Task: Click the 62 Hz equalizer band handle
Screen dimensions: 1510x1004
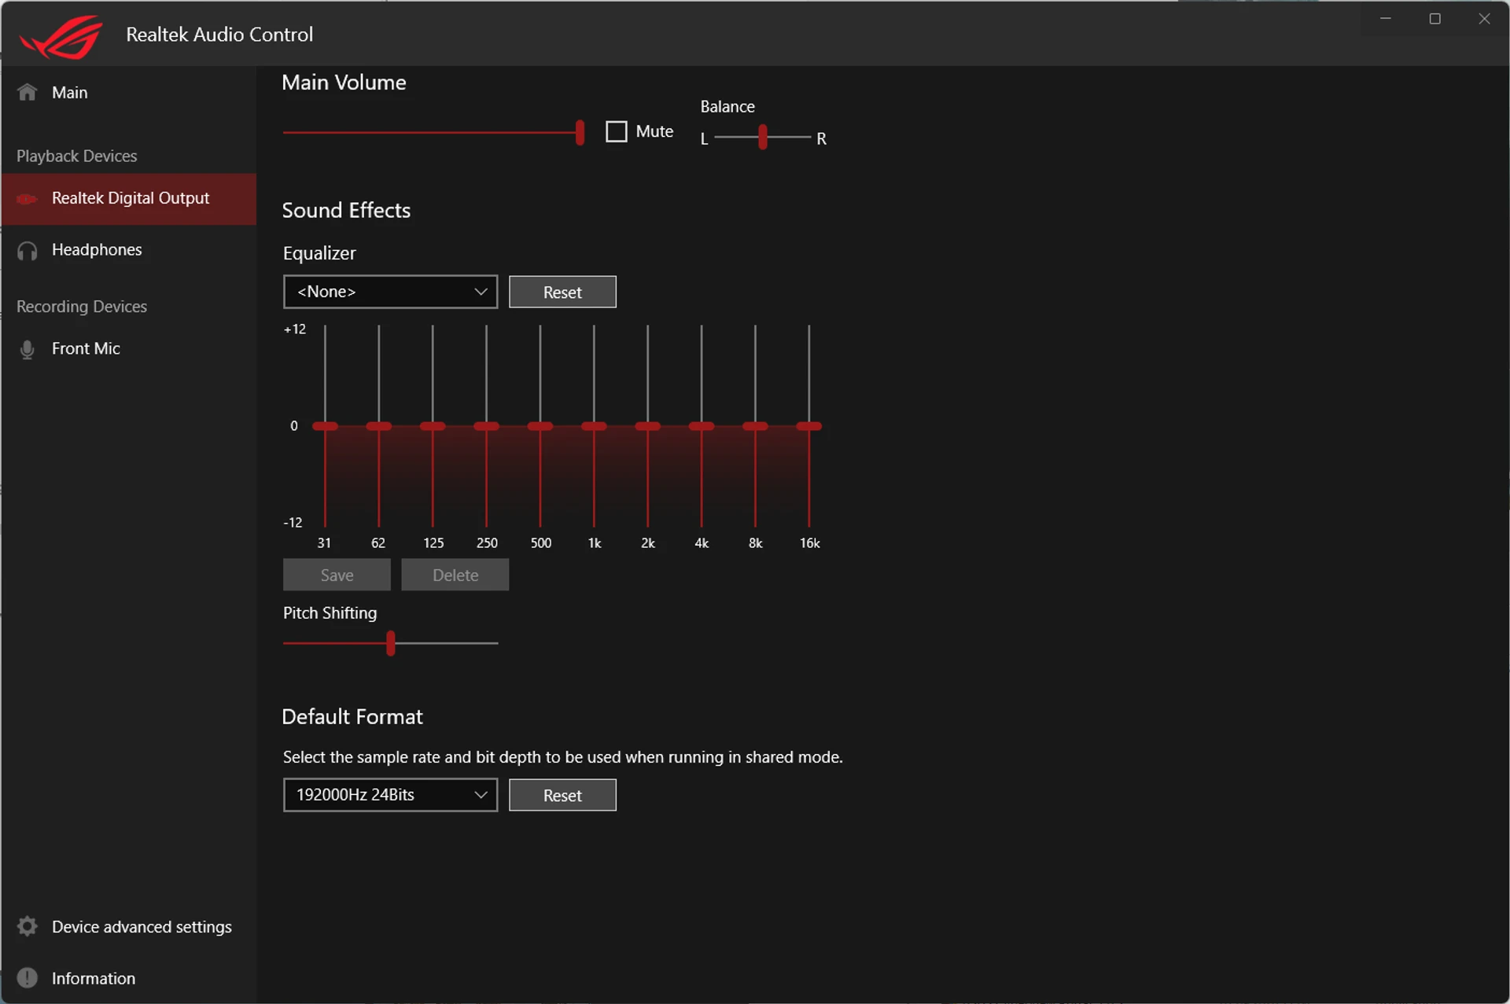Action: tap(378, 426)
